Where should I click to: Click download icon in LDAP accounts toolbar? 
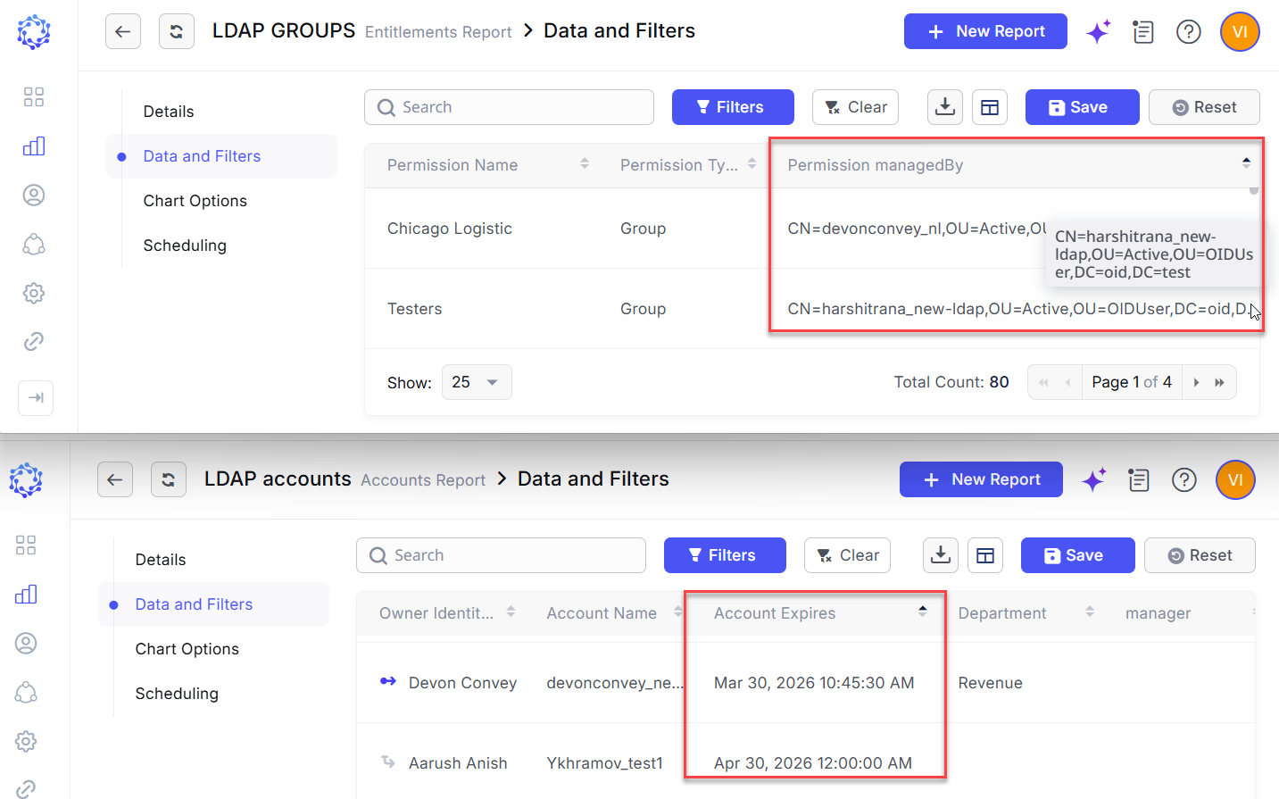[941, 555]
